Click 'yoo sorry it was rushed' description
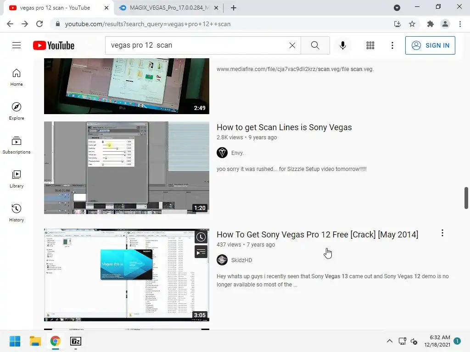470x352 pixels. point(291,169)
